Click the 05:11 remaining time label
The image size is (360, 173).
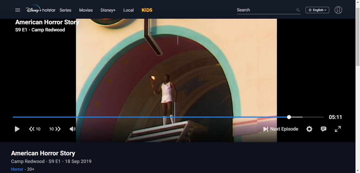335,117
